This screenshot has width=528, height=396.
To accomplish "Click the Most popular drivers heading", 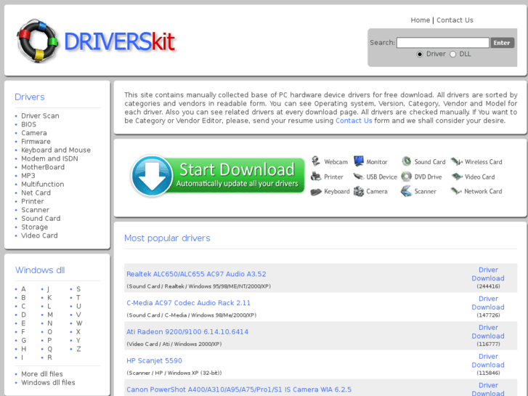I will click(167, 238).
